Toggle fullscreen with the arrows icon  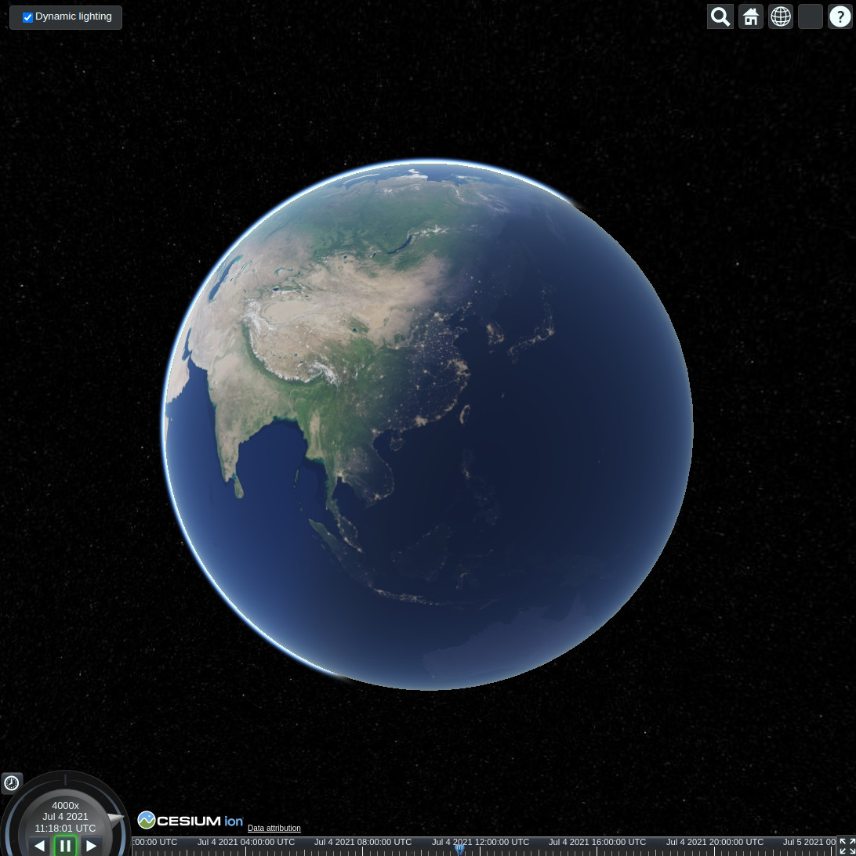click(846, 846)
